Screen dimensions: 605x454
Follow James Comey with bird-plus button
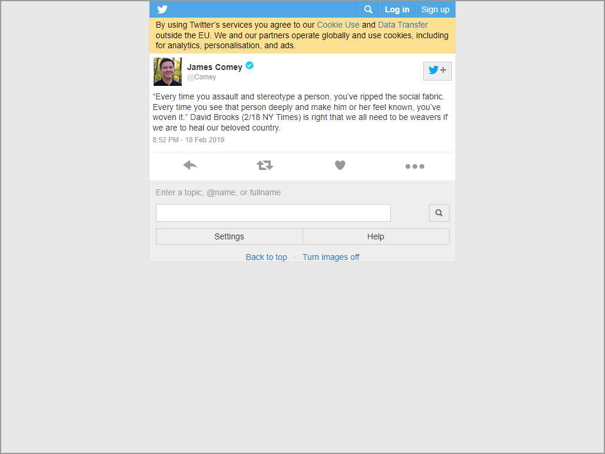pyautogui.click(x=437, y=71)
